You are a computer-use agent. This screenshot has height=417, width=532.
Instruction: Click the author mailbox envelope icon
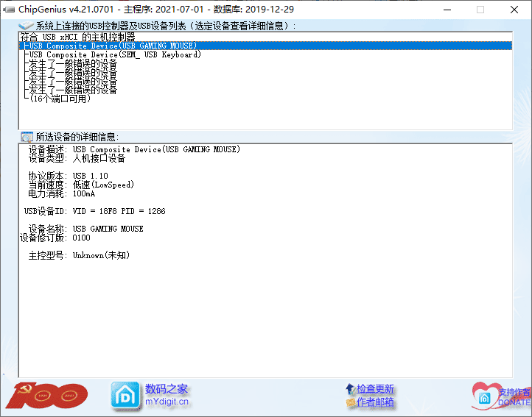350,402
